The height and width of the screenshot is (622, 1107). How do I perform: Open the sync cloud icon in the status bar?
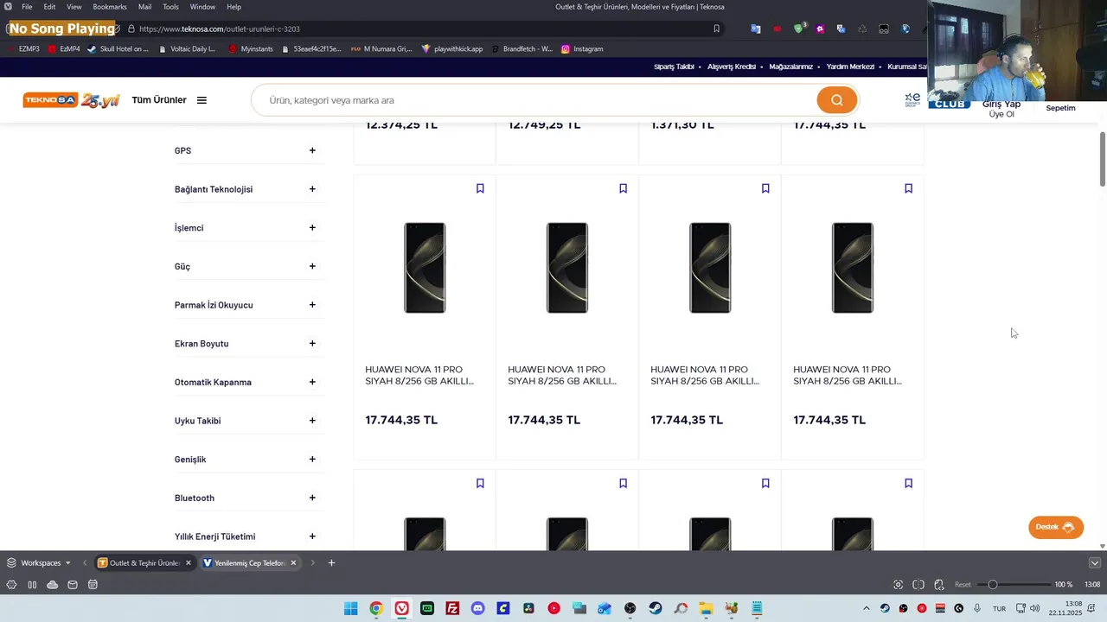pos(52,585)
